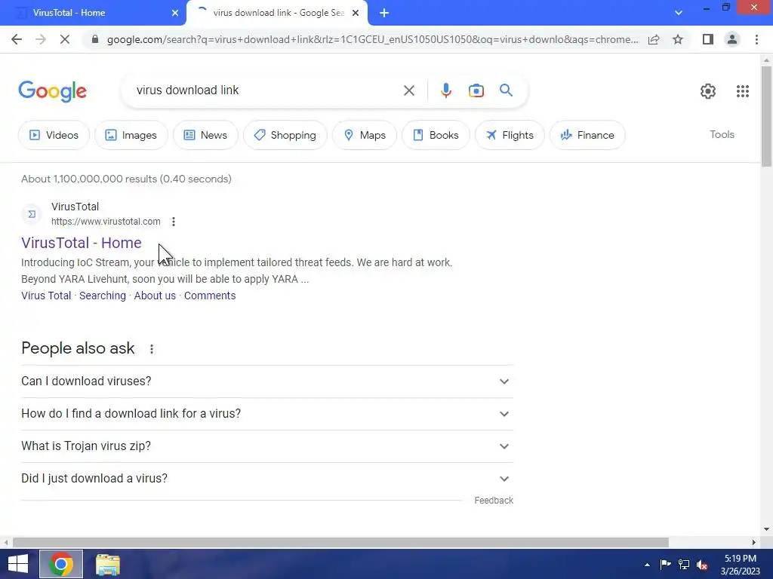Open File Explorer from taskbar
This screenshot has width=773, height=579.
107,565
